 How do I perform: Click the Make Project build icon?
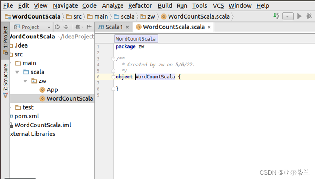(x=276, y=16)
